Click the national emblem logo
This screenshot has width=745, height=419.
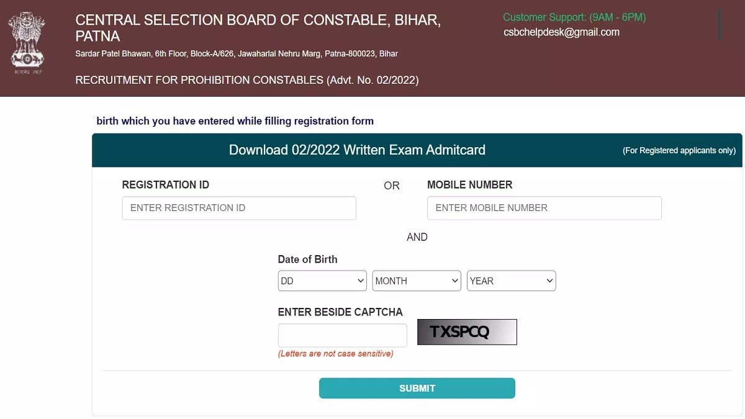pos(26,42)
